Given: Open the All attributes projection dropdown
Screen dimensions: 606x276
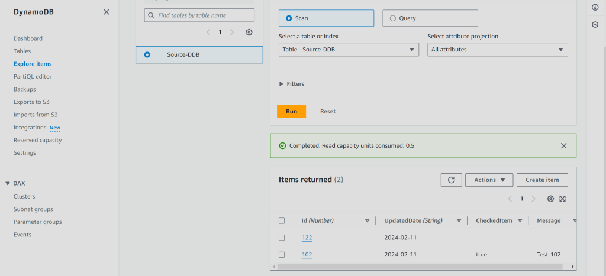Looking at the screenshot, I should pyautogui.click(x=497, y=50).
